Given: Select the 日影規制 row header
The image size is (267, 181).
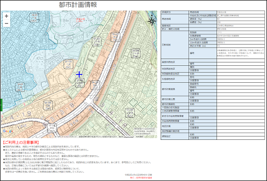Looking at the screenshot, I should pos(175,45).
